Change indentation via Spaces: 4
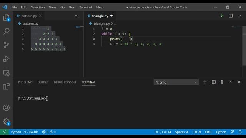Viewport: 246px width, 138px height. point(181,132)
